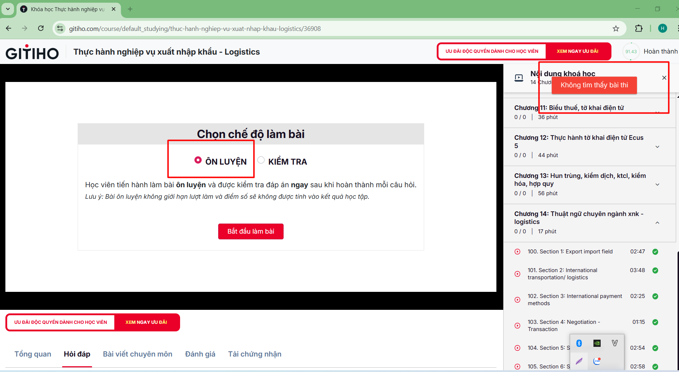Open the Chrome profile H avatar
Screen dimensions: 679x372
[662, 28]
